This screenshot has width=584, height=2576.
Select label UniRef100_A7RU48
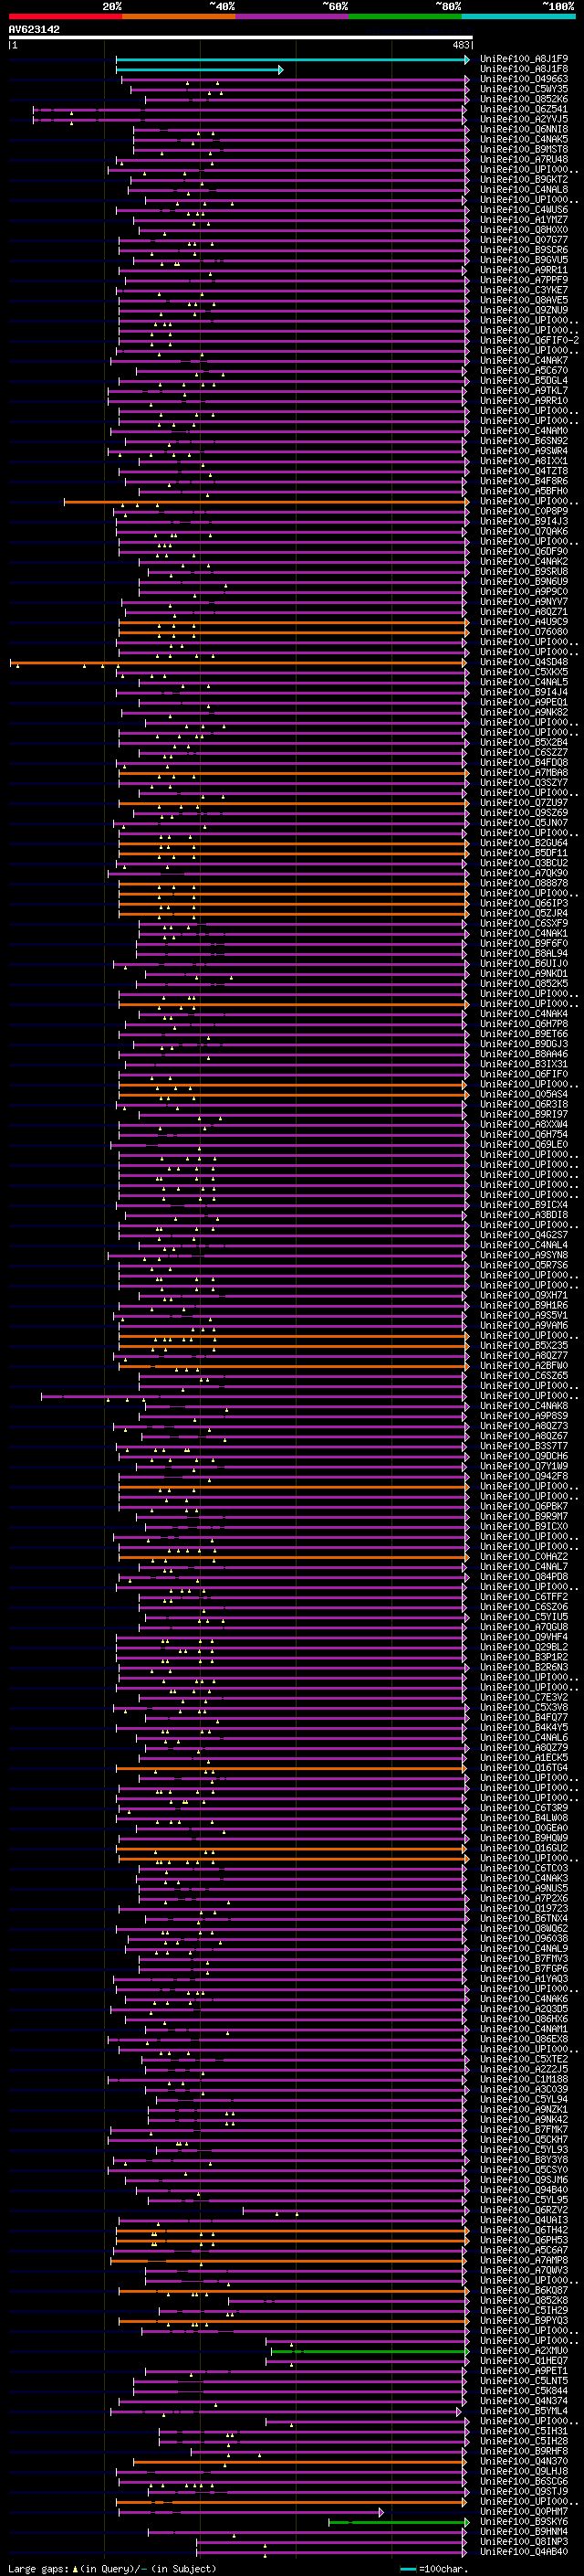(524, 159)
